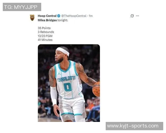Open the 1m timestamp link
This screenshot has width=166, height=133.
tap(91, 16)
